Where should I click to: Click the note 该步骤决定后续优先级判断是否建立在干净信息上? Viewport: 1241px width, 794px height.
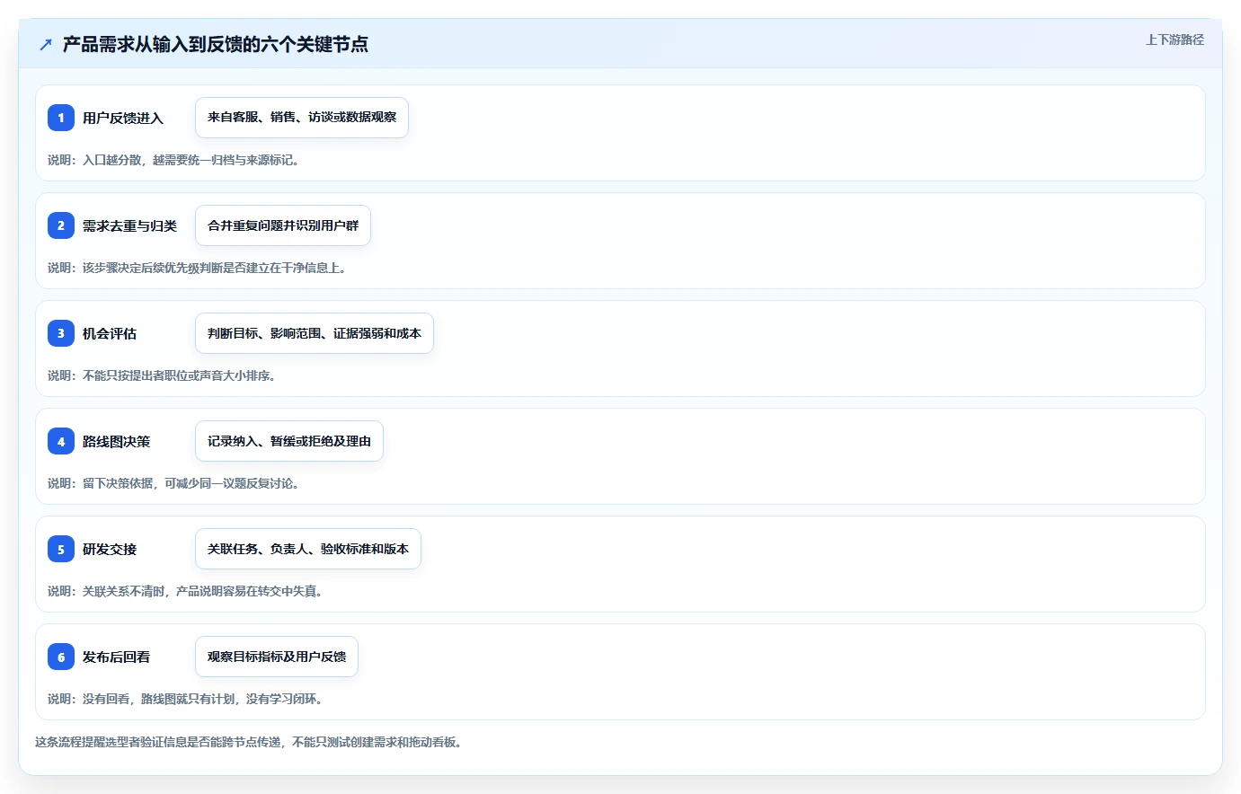coord(197,268)
